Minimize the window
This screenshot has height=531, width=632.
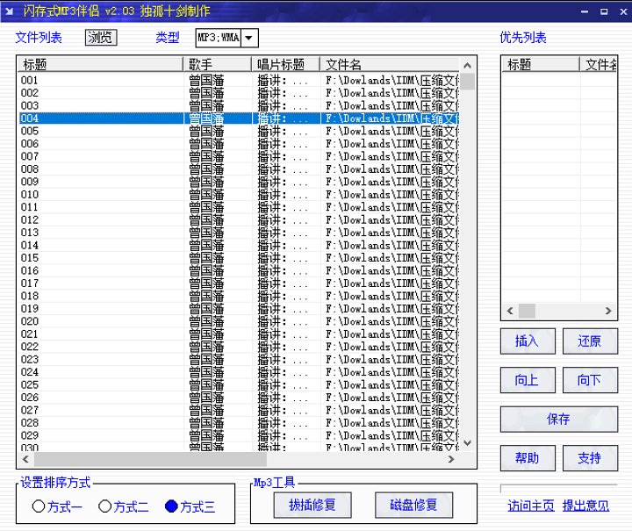pos(585,11)
